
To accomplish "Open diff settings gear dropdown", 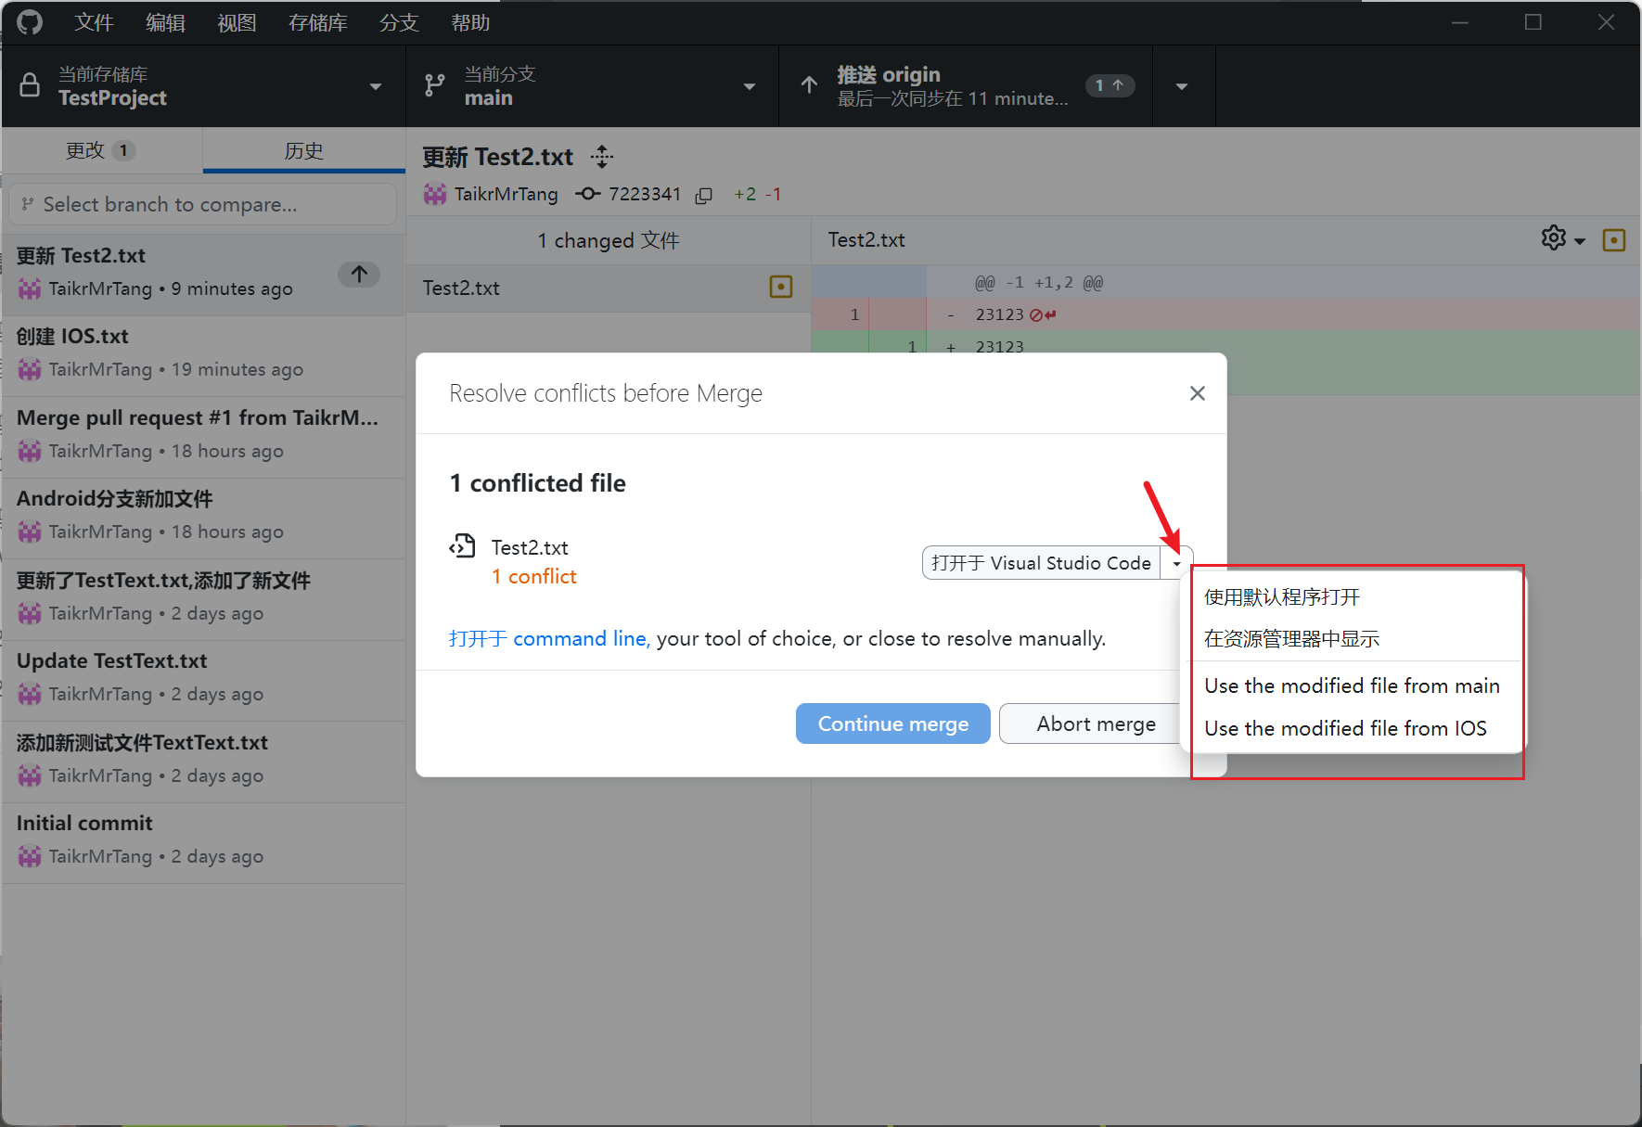I will [1563, 238].
